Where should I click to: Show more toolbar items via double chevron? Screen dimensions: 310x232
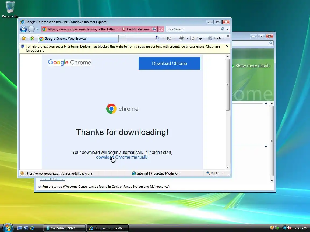coord(228,36)
